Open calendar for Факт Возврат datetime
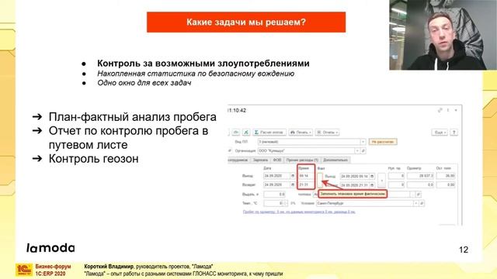This screenshot has width=497, height=279. 373,185
